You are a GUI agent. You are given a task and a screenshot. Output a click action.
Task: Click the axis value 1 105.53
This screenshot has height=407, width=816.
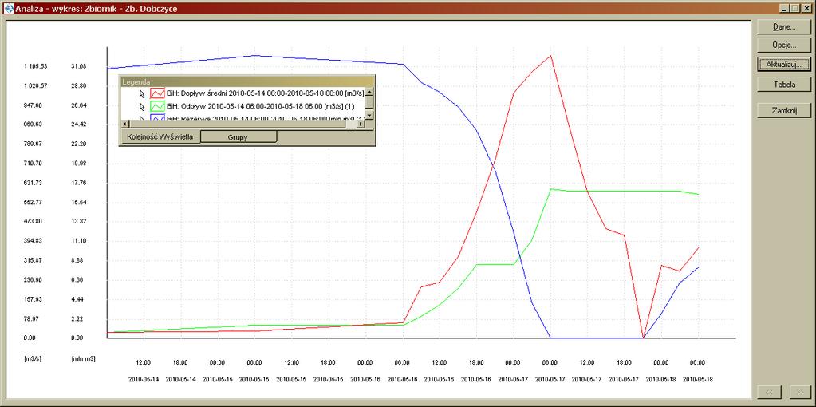coord(35,66)
